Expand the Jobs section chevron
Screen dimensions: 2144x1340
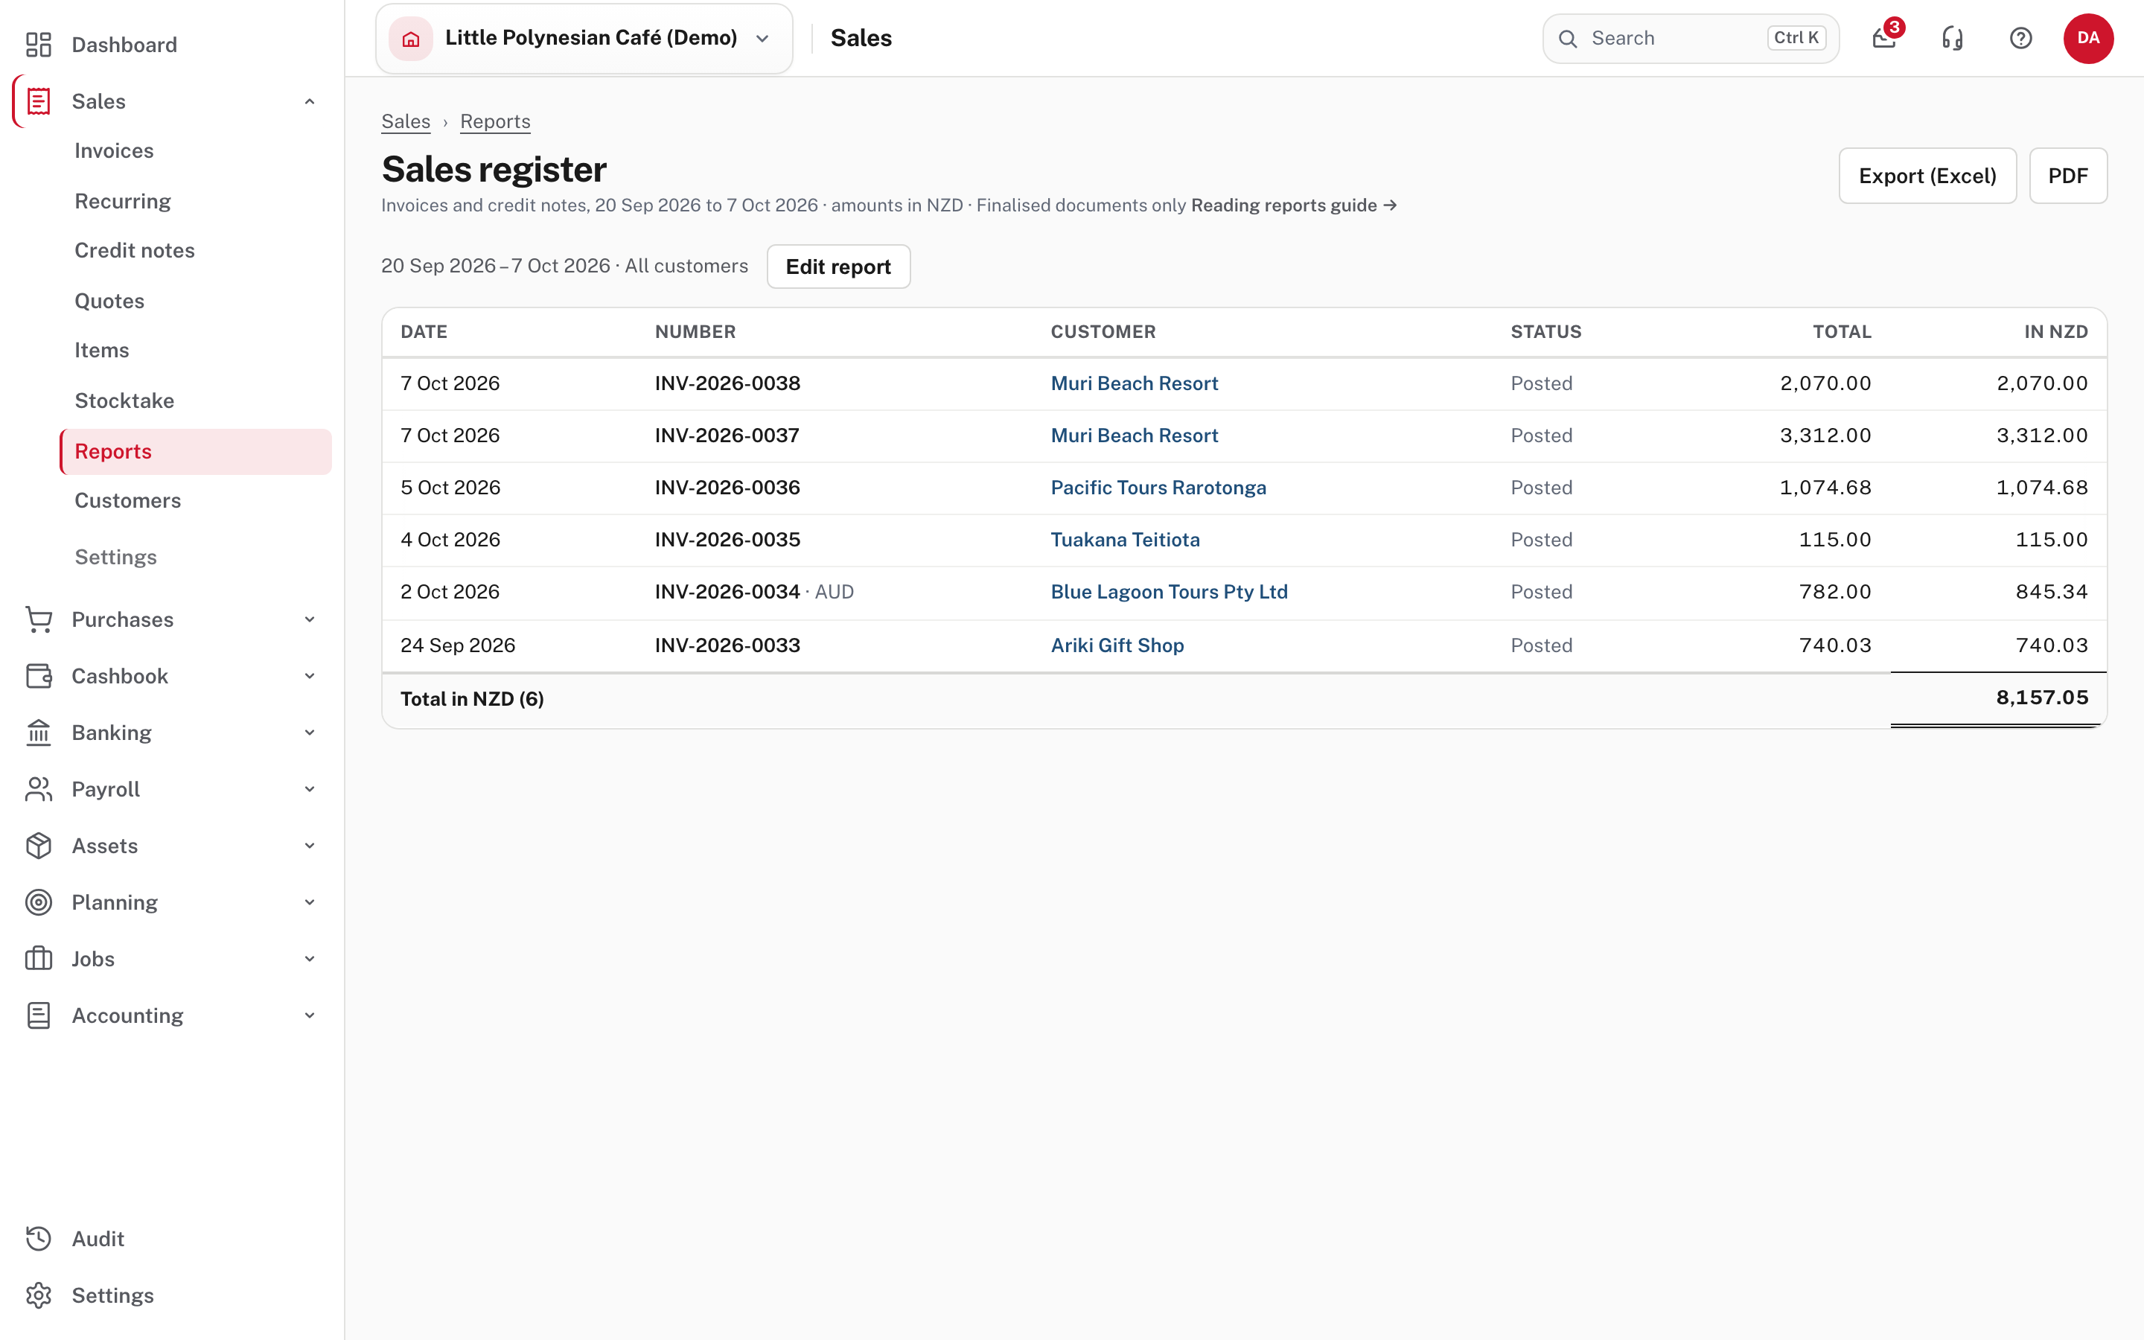coord(309,959)
